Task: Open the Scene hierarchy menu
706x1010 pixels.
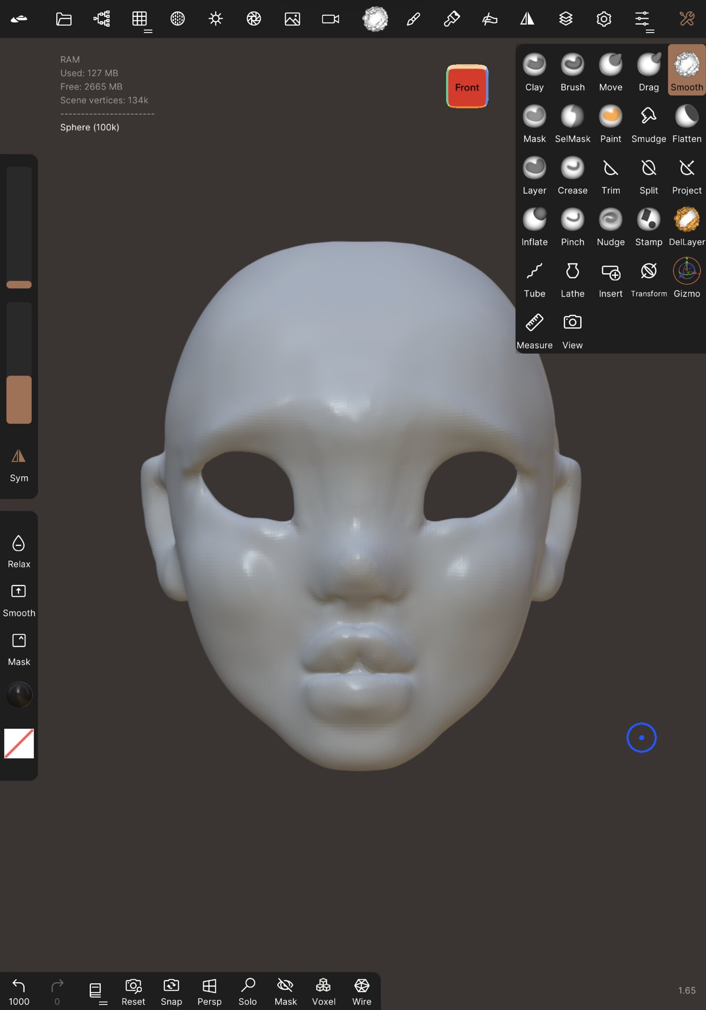Action: click(102, 19)
